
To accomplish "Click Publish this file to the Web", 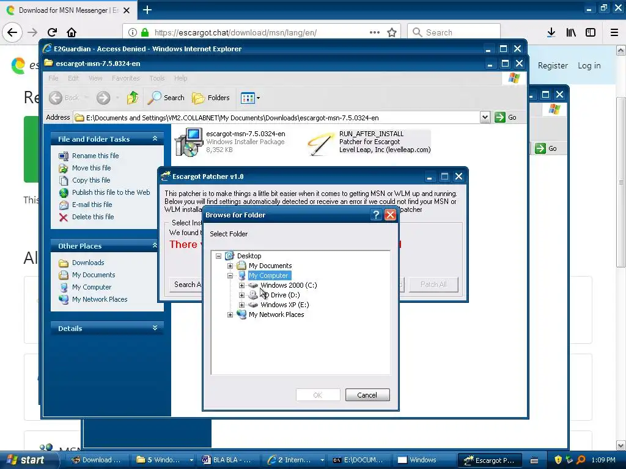I will (x=111, y=192).
